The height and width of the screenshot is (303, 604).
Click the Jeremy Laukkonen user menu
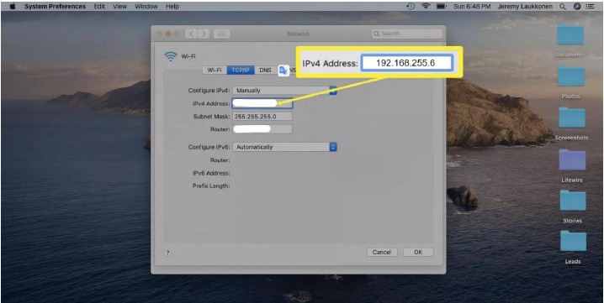[525, 7]
